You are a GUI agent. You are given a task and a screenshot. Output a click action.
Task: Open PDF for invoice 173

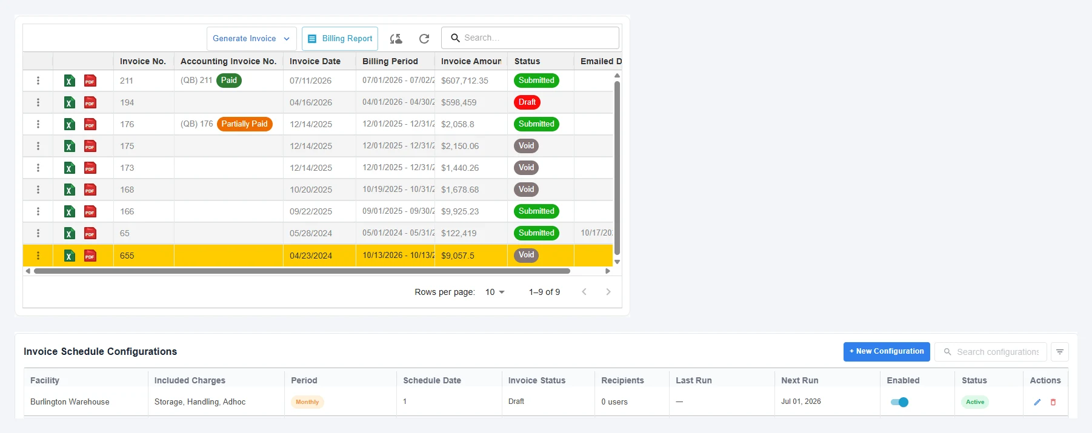click(x=90, y=168)
